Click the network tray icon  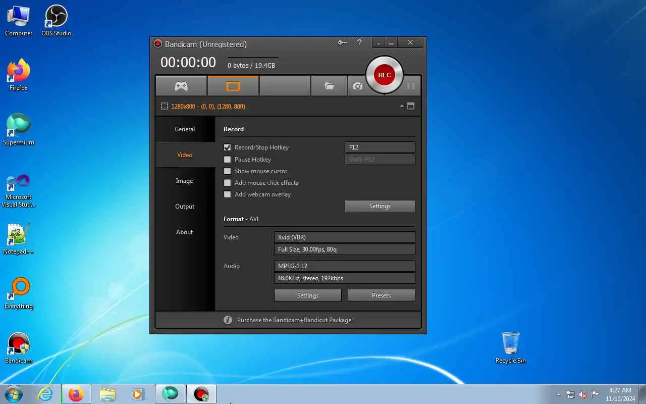571,394
